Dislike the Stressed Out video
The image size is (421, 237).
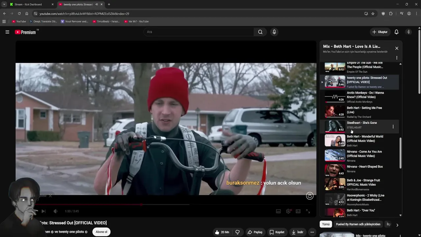237,232
